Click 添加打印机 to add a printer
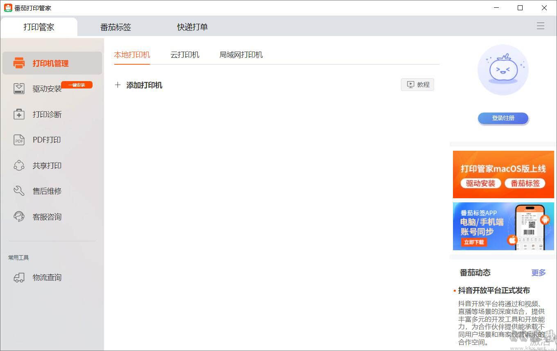 (138, 85)
